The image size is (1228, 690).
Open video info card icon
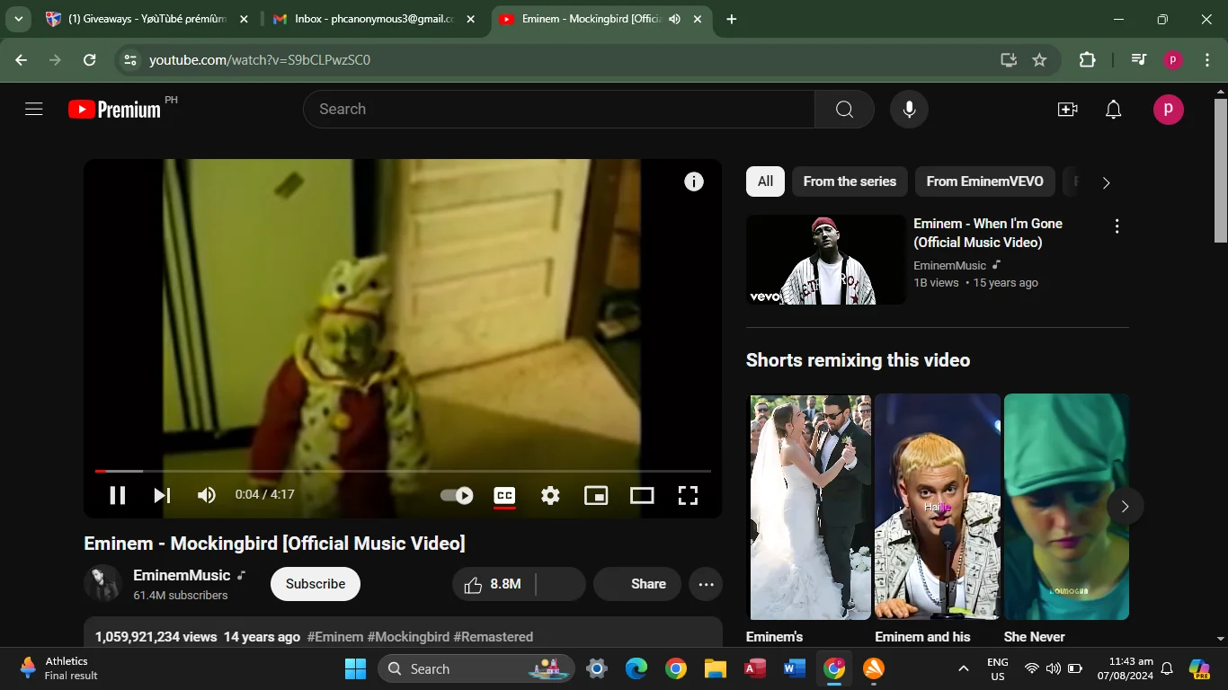point(694,181)
